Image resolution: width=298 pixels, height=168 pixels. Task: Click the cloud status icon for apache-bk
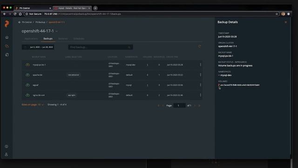[27, 75]
